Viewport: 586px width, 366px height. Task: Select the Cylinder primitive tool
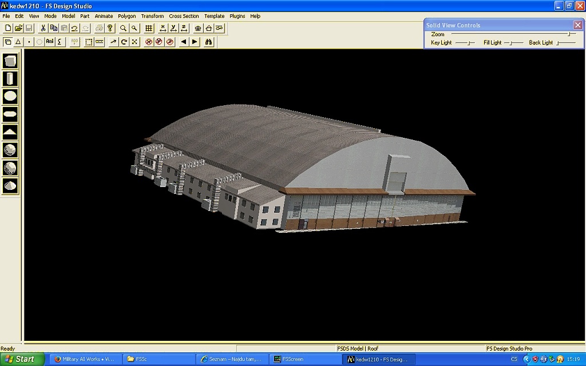tap(10, 79)
